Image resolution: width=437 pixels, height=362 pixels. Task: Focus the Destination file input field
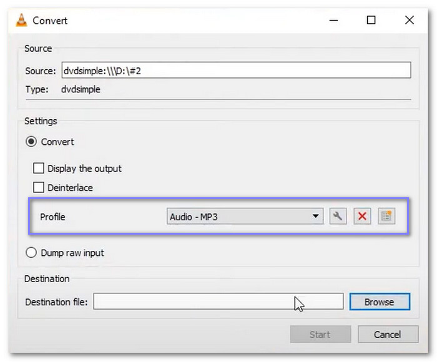click(x=219, y=301)
